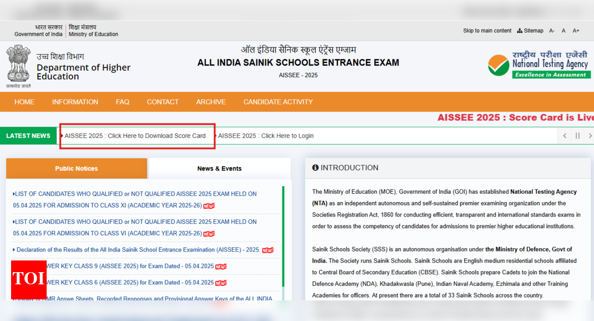Go to next news ticker item
594x321 pixels.
590,136
